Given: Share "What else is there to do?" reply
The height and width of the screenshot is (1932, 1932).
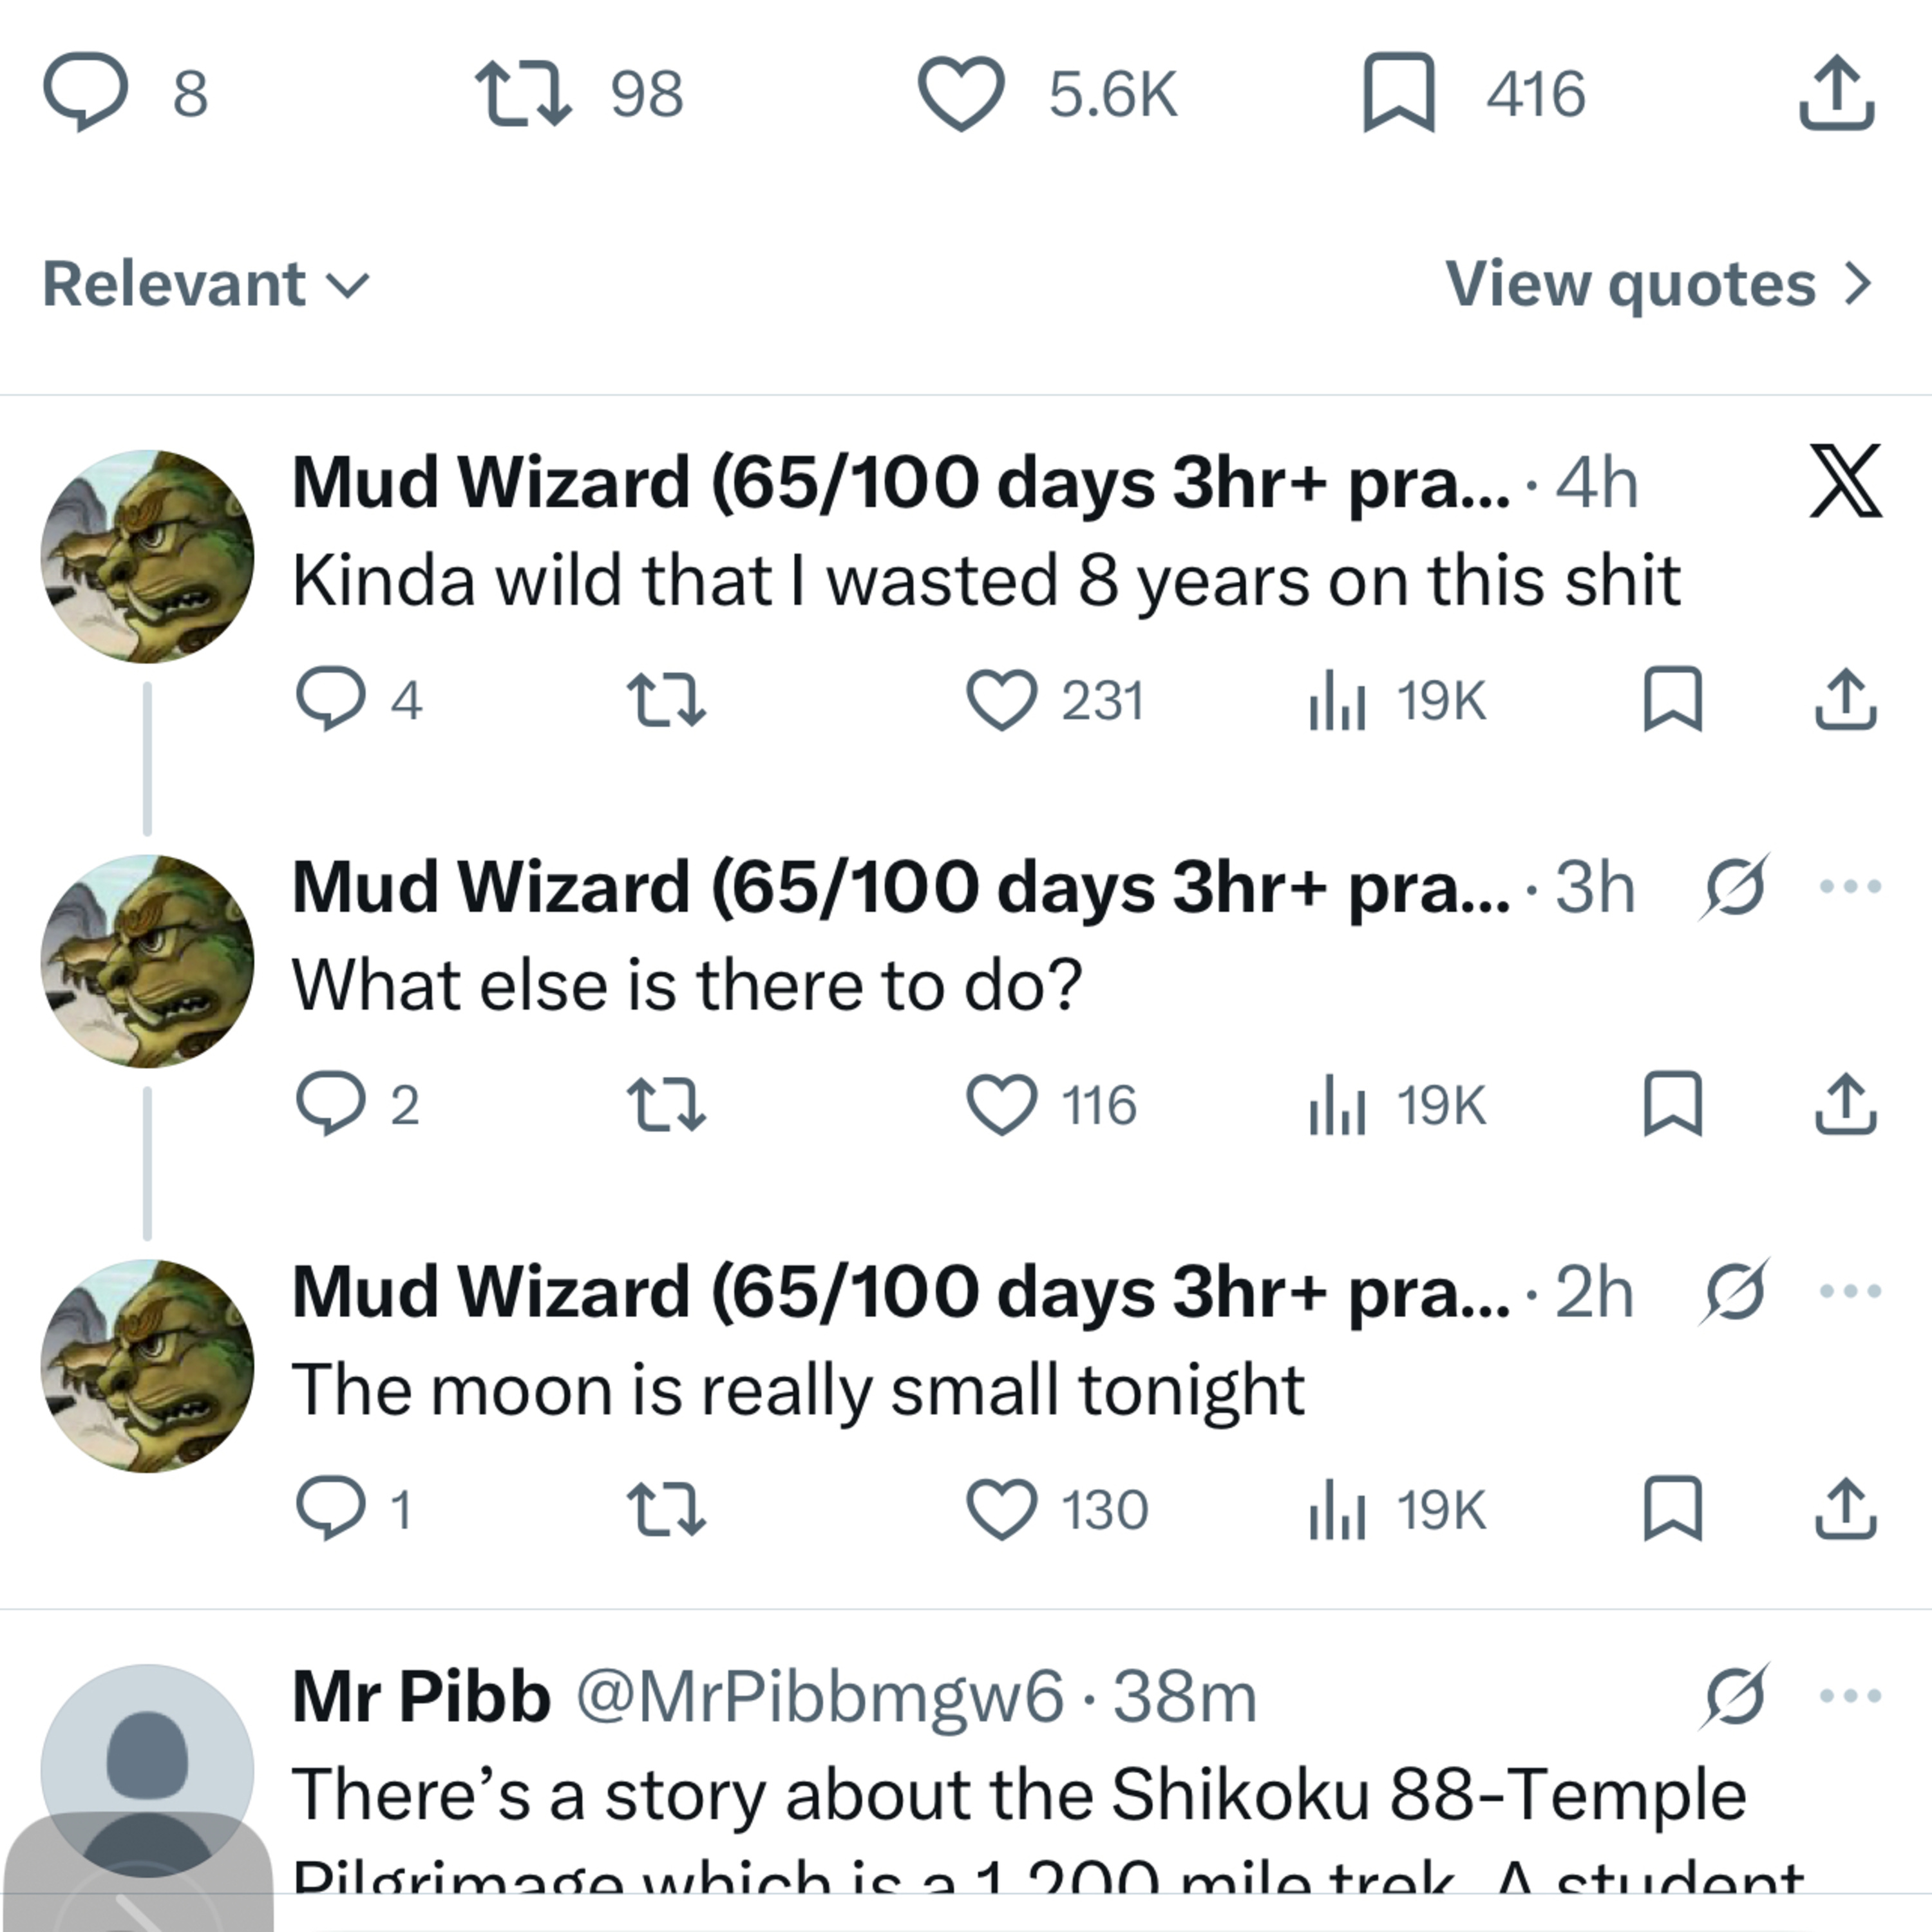Looking at the screenshot, I should 1846,1105.
